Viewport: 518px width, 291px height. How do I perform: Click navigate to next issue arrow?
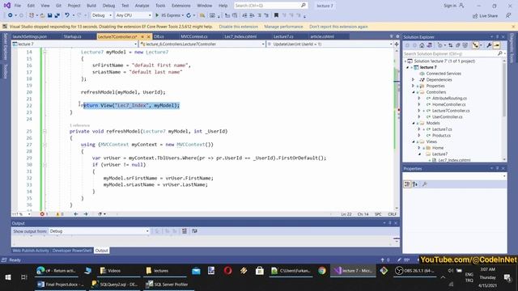(x=86, y=214)
